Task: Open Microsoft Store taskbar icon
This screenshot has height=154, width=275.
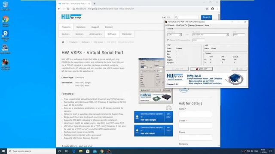Action: point(88,151)
